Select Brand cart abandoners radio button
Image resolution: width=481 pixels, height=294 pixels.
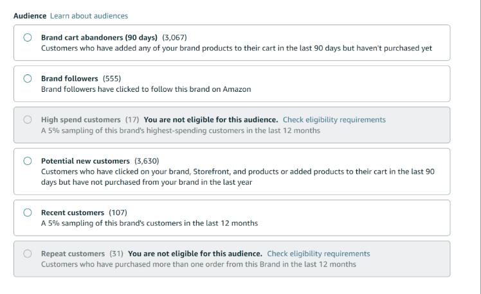(x=28, y=38)
